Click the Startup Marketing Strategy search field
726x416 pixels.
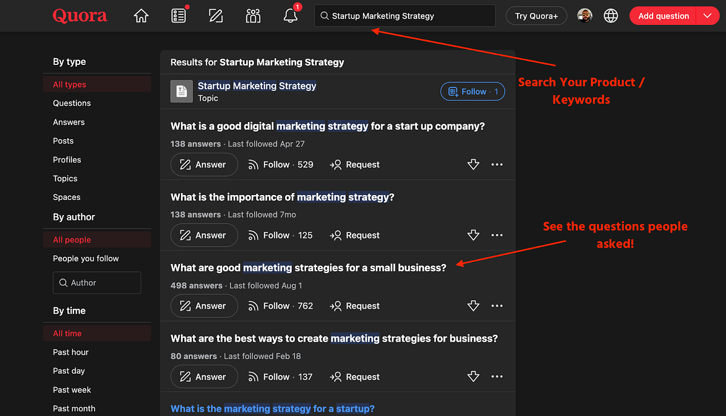(405, 16)
